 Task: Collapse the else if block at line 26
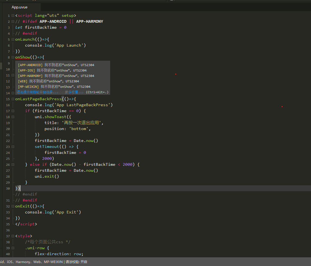[13, 164]
